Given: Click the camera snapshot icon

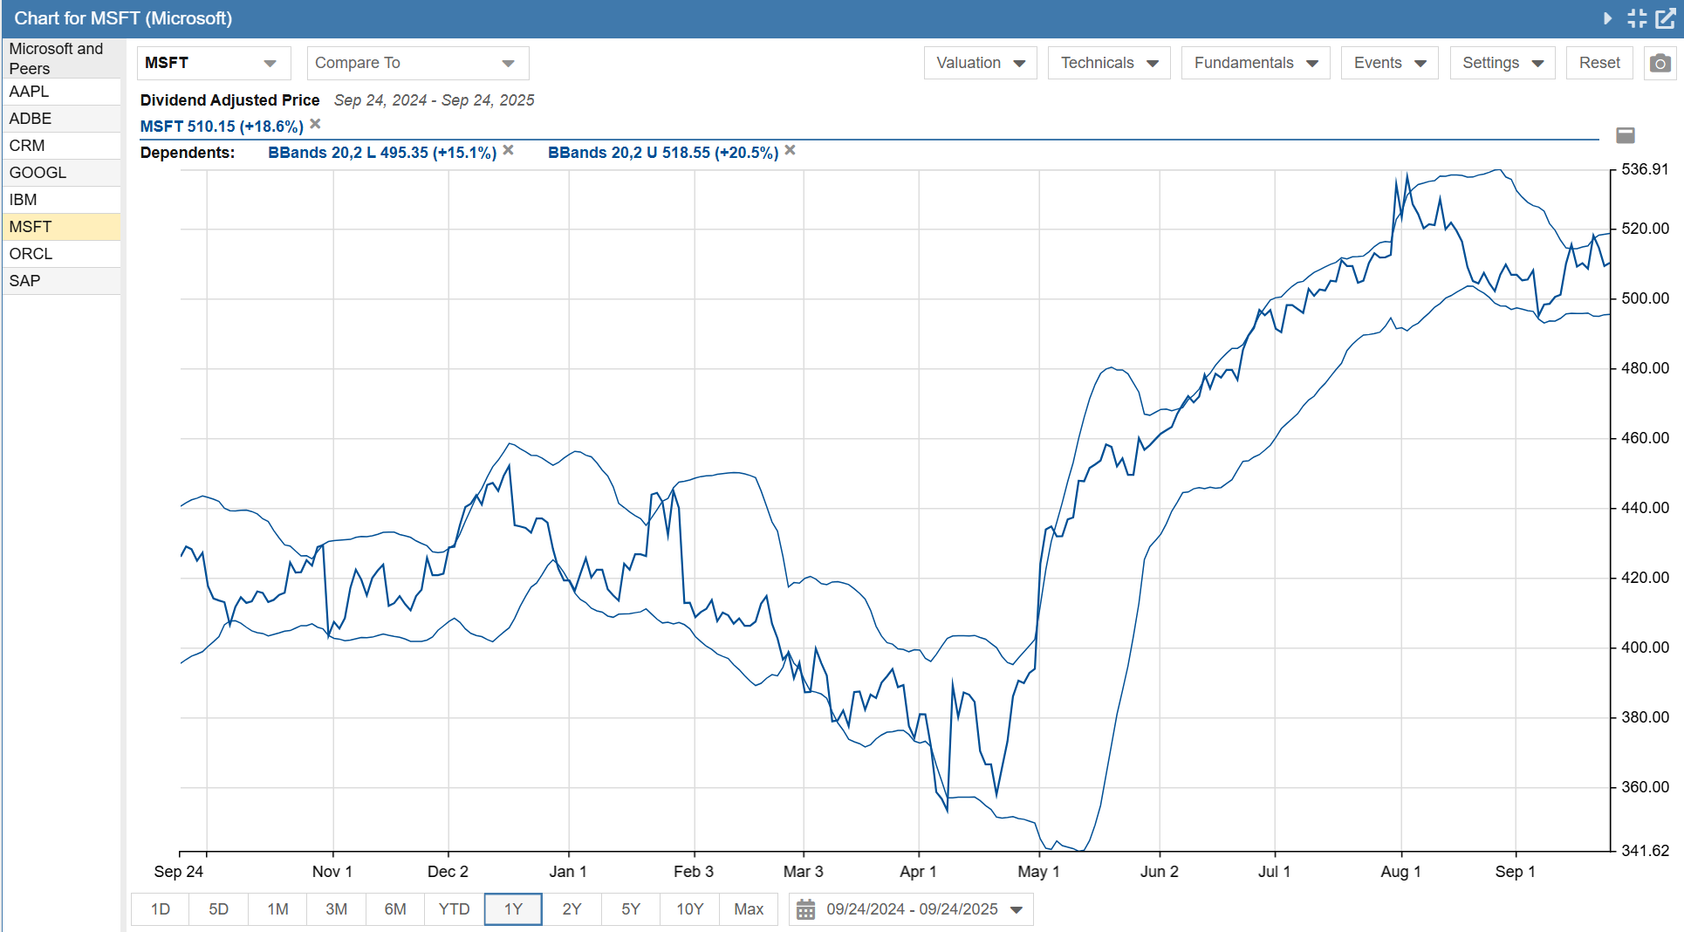Looking at the screenshot, I should 1660,64.
